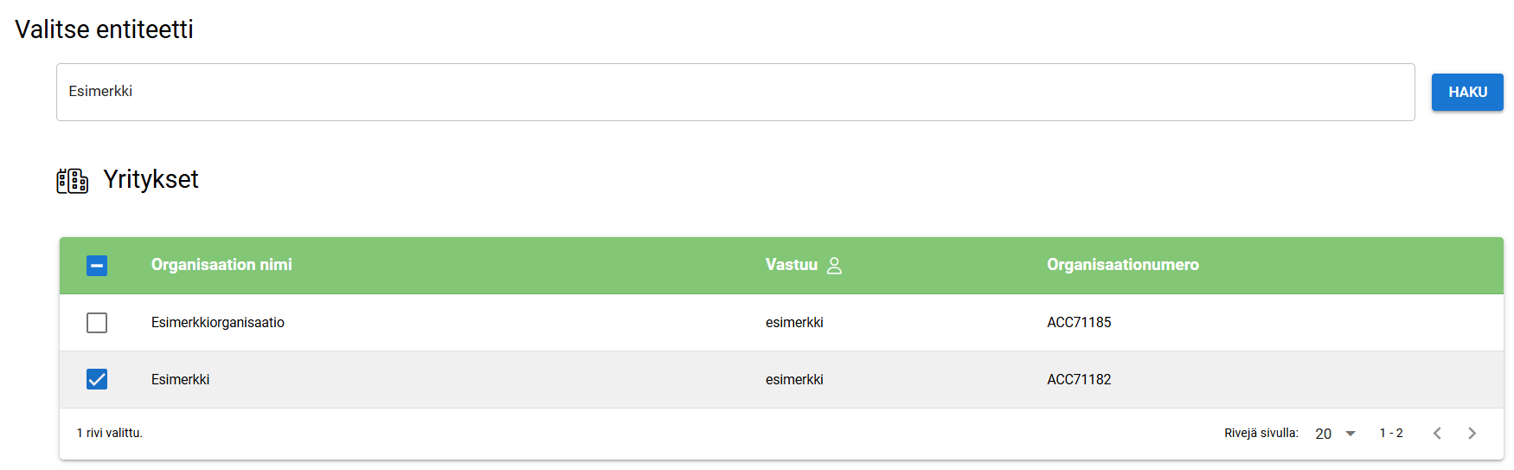Check the Esimerkkiorganisaatio row checkbox

(x=97, y=323)
